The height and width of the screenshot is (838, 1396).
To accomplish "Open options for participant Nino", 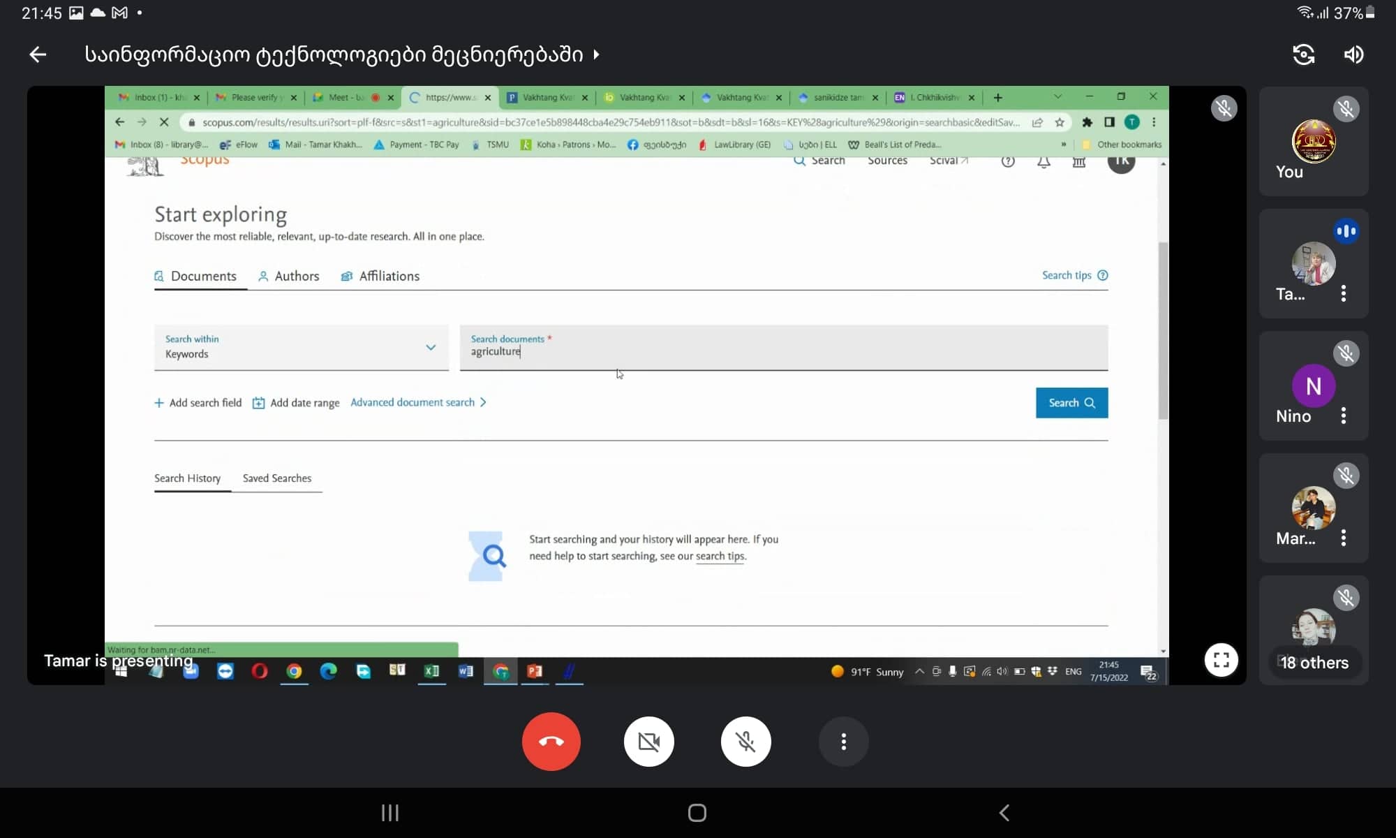I will pos(1344,416).
